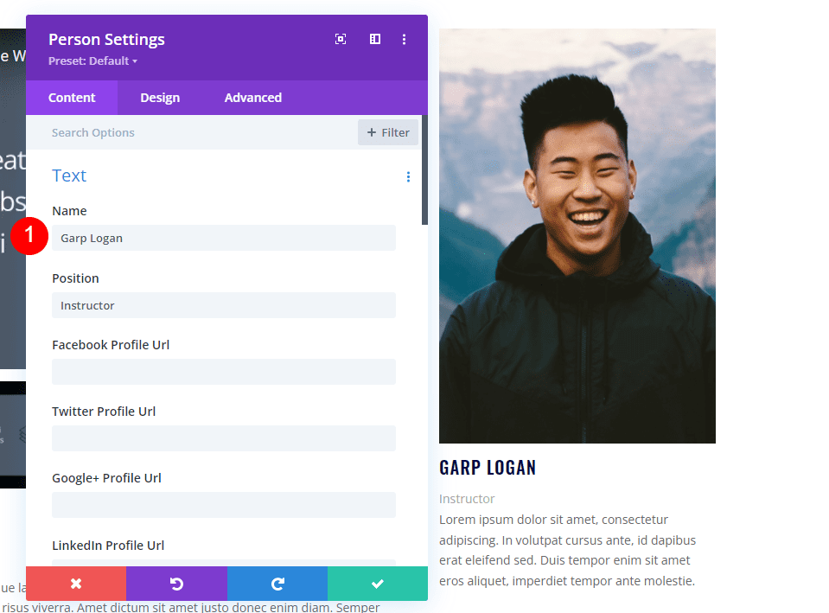Open the Person Settings more options menu

[x=404, y=39]
